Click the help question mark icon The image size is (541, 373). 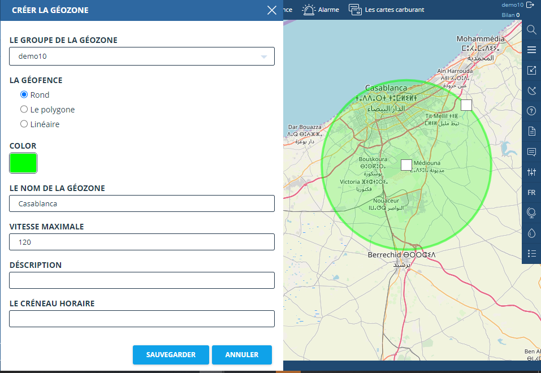point(531,111)
